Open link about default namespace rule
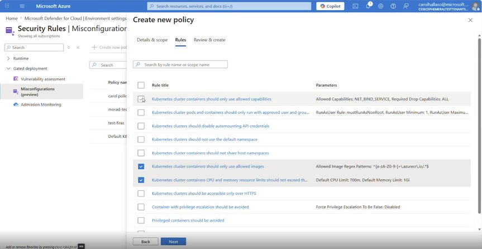482x249 pixels. coord(204,140)
